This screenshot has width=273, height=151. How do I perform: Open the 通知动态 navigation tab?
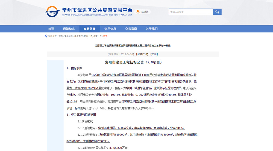tap(69, 29)
